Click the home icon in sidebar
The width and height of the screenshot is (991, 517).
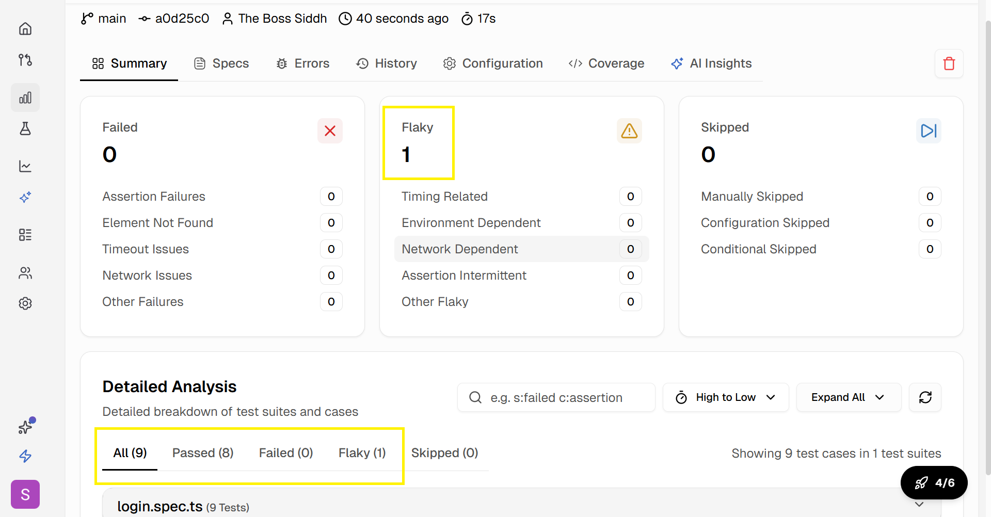25,29
